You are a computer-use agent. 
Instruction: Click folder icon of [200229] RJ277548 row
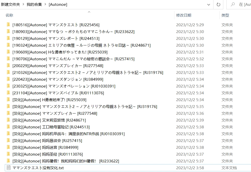[8, 66]
